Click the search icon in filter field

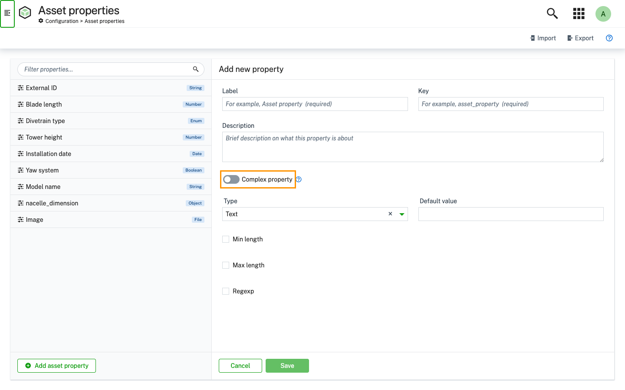pos(196,69)
